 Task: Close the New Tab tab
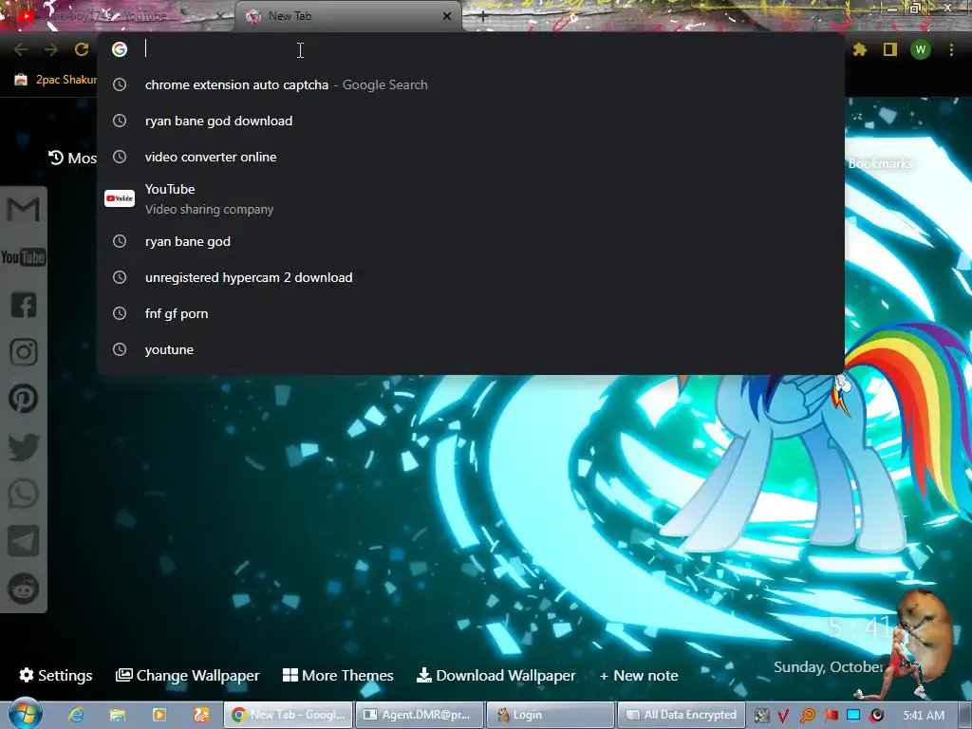click(447, 16)
